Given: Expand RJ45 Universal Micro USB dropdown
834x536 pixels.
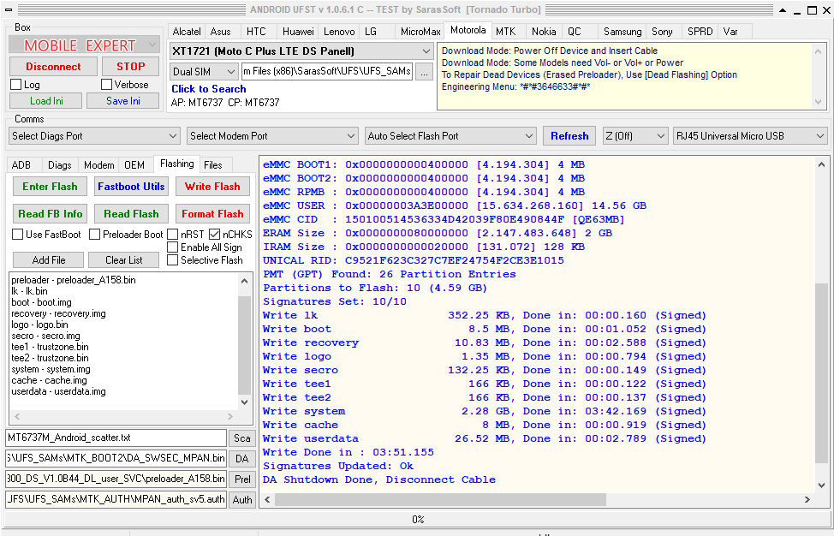Looking at the screenshot, I should [x=750, y=136].
